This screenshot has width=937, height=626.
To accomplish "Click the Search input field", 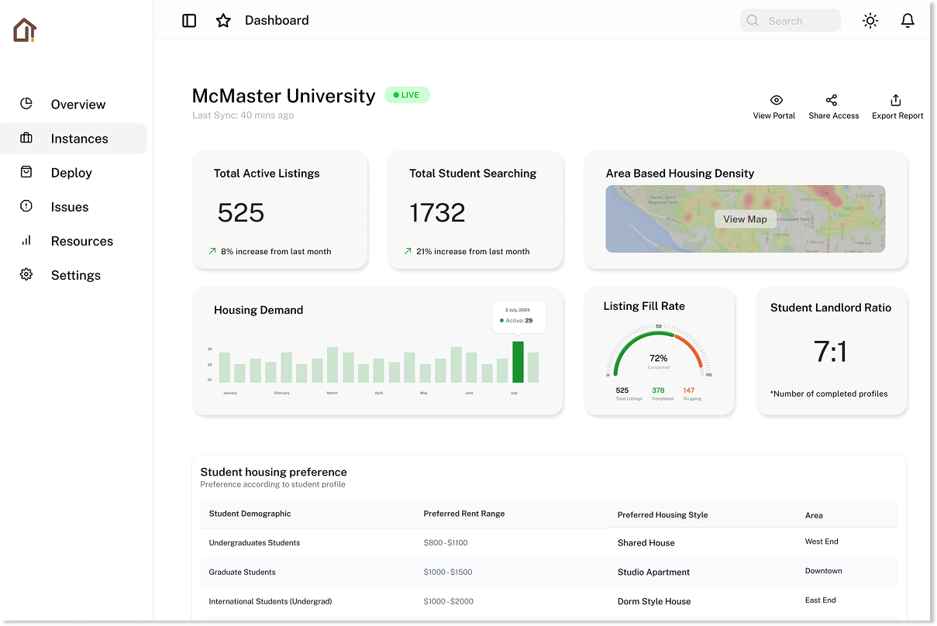I will pos(798,21).
